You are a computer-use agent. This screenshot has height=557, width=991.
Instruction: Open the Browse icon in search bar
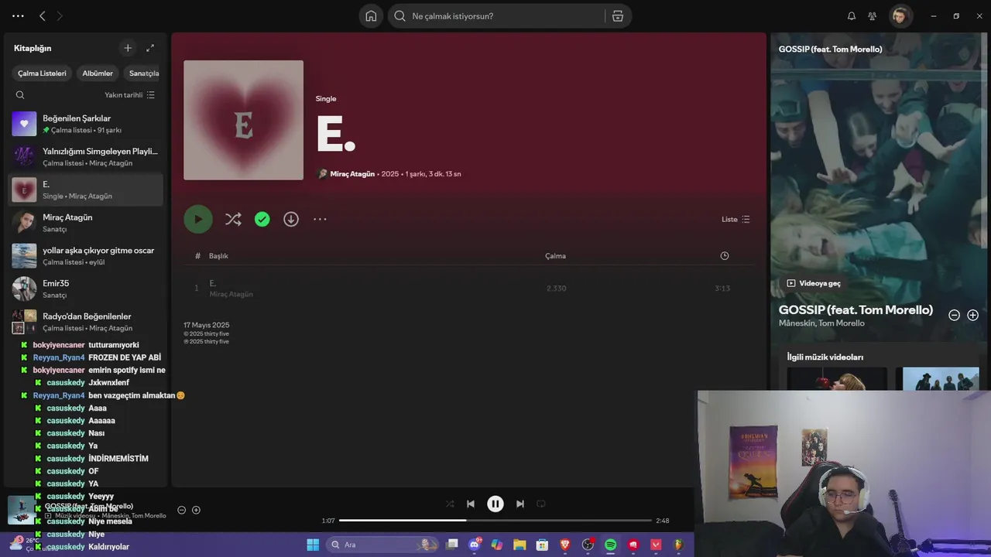tap(618, 15)
